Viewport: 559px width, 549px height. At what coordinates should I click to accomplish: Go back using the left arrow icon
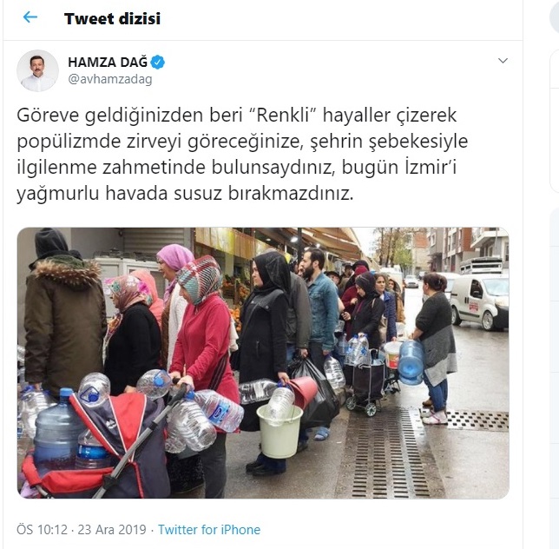click(x=30, y=17)
